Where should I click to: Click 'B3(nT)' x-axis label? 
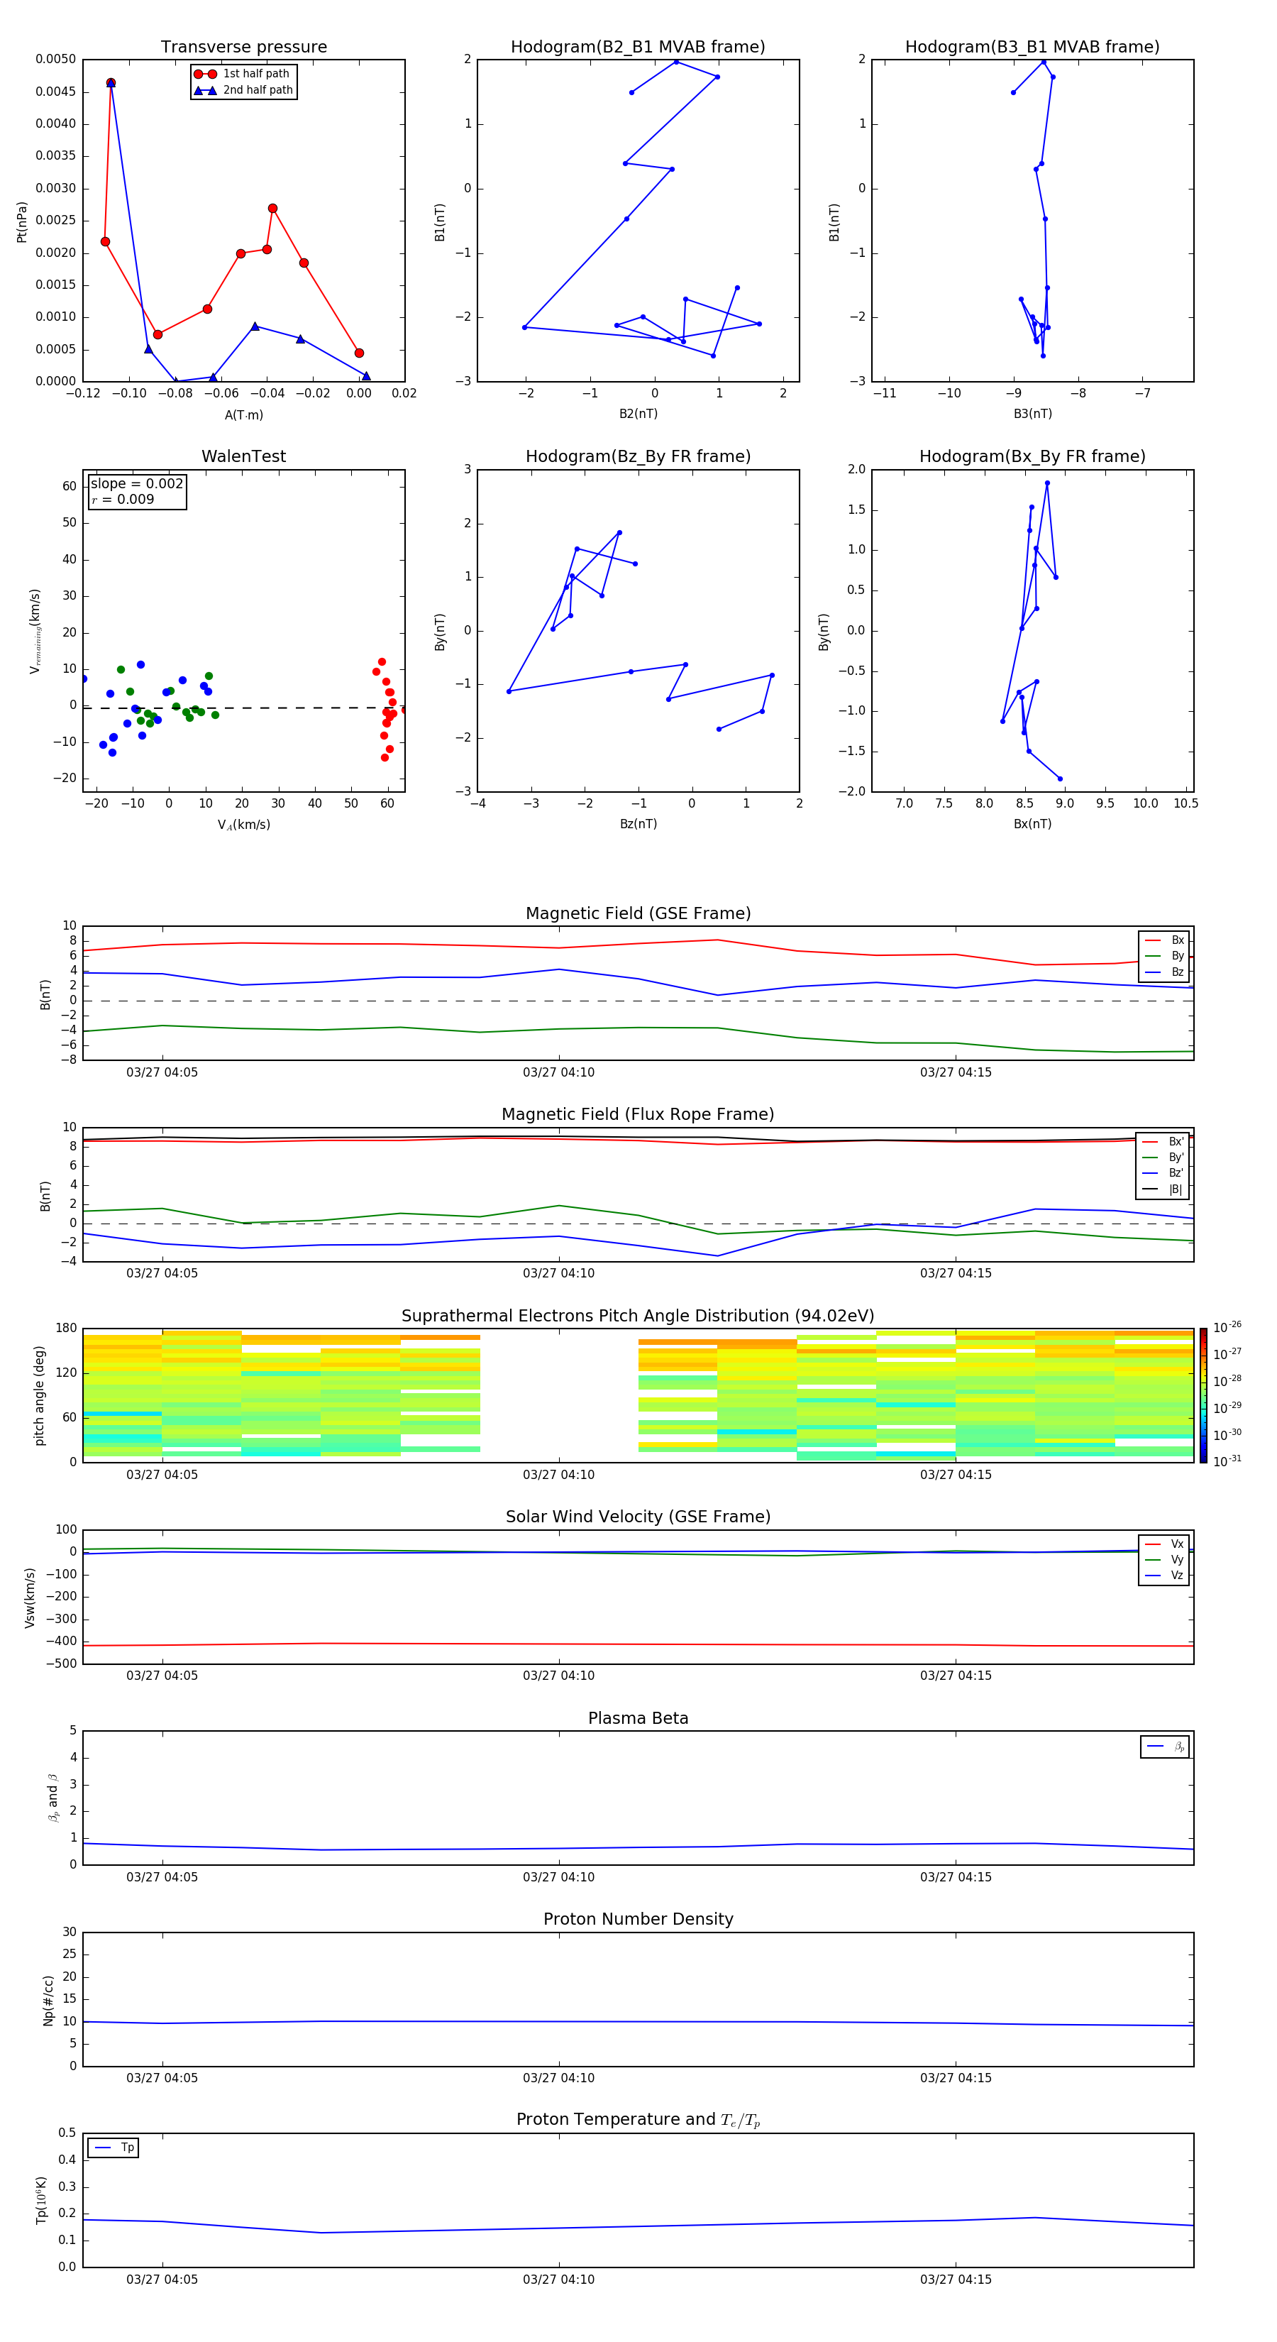[1032, 414]
